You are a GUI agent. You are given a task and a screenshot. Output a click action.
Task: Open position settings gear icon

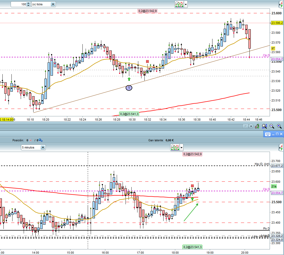[x=41, y=140]
